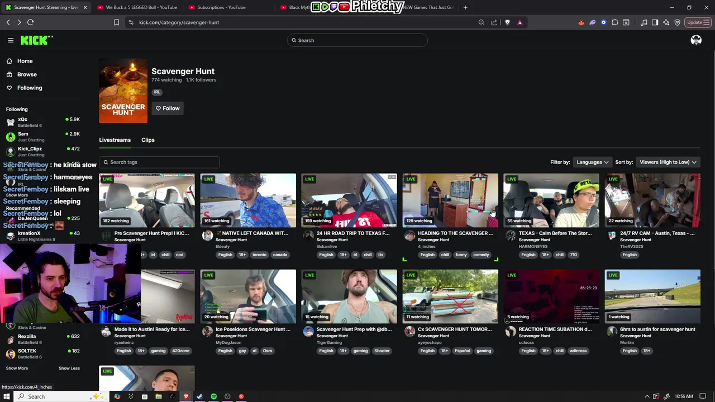
Task: Click Show Less under Recommended
Action: [69, 368]
